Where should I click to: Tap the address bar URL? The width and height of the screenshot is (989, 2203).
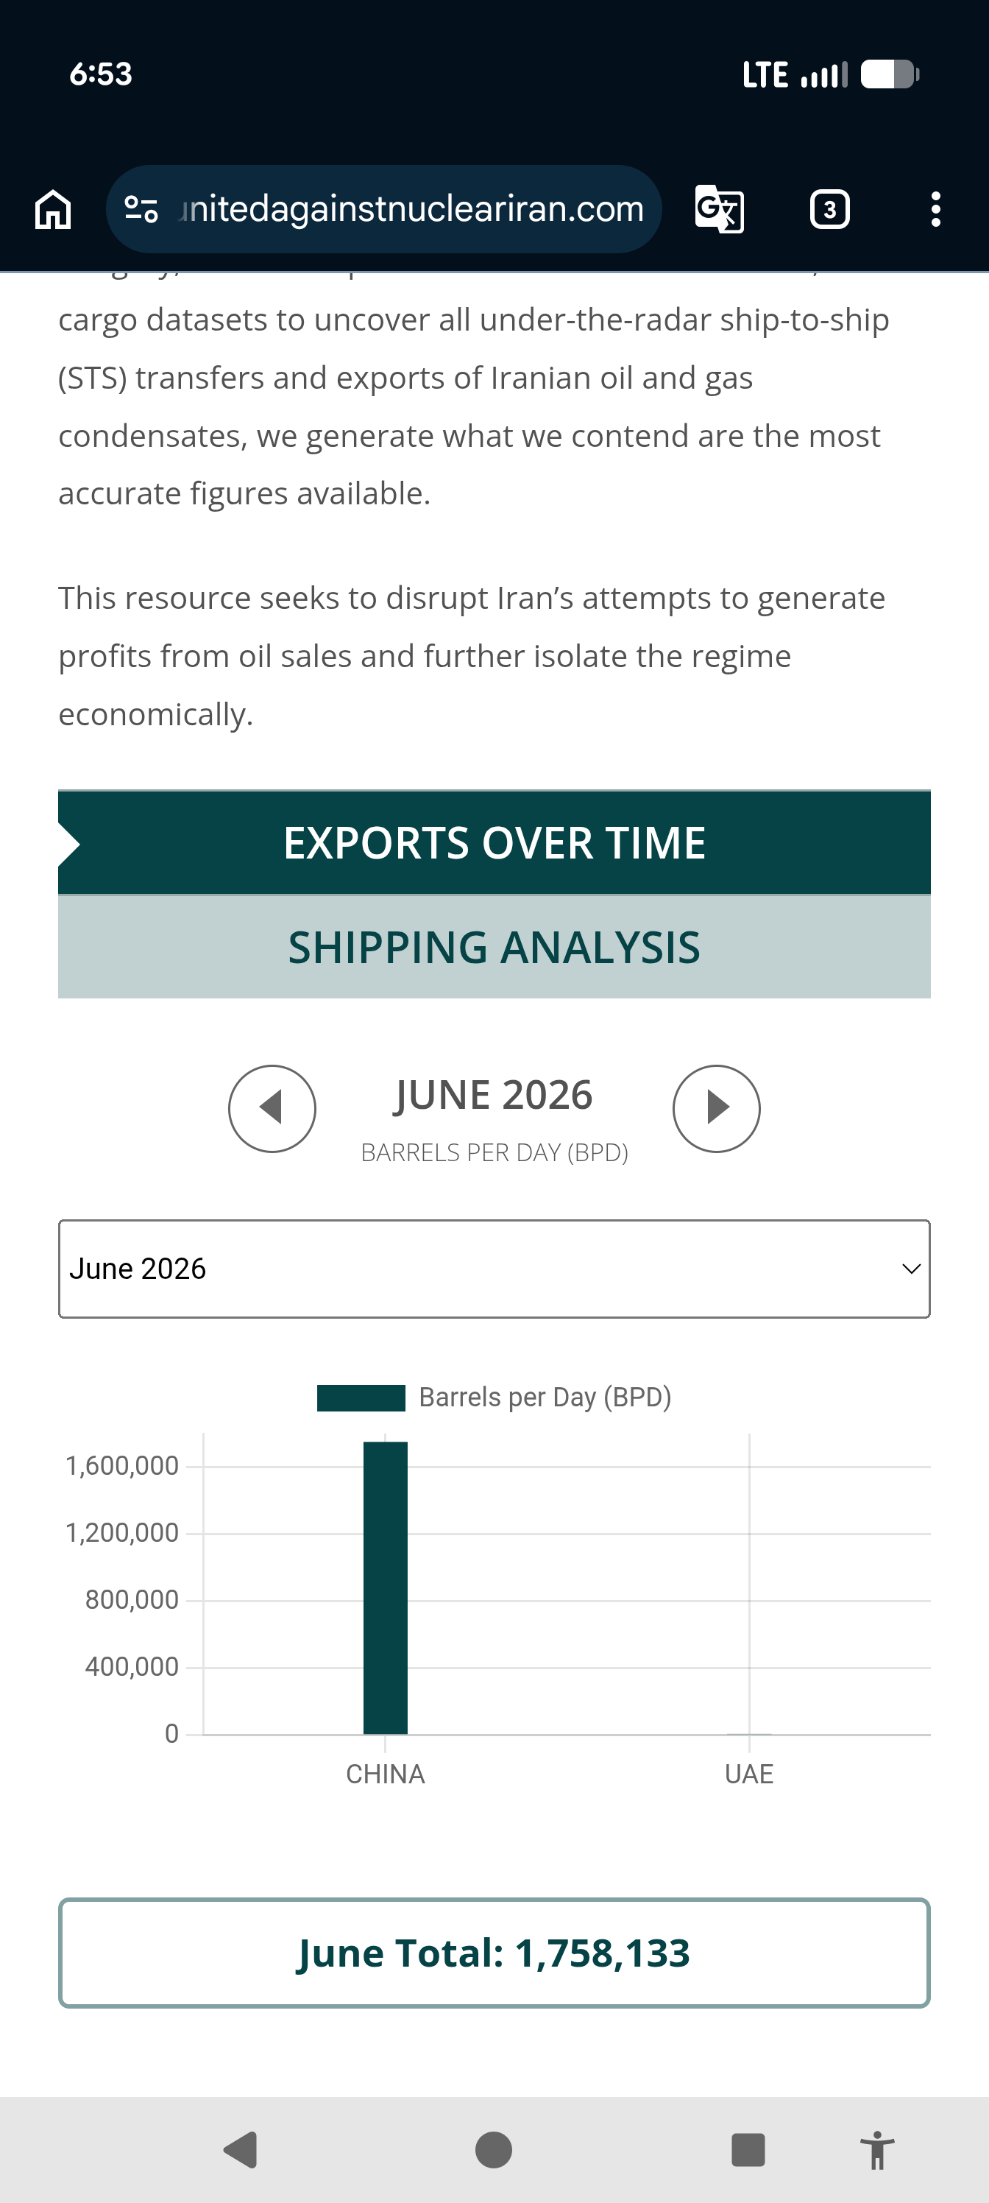411,208
